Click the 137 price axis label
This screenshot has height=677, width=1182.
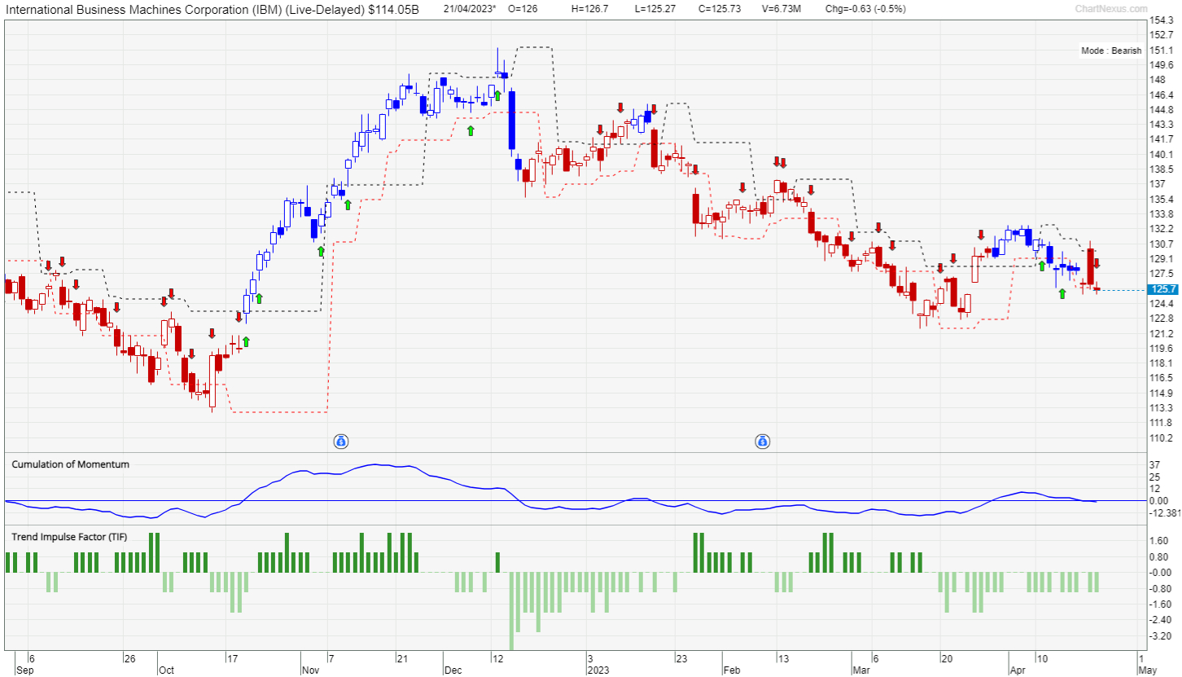coord(1157,185)
